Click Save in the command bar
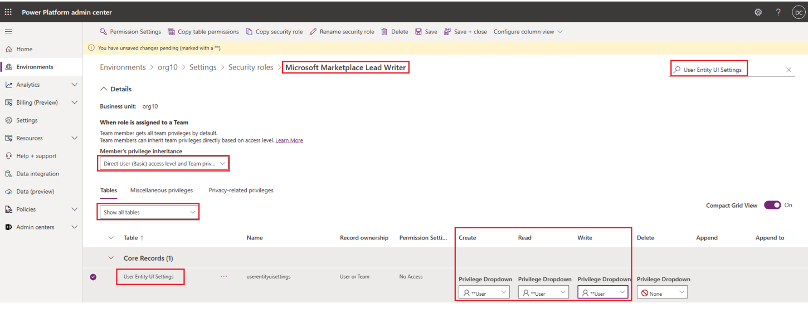 (426, 32)
